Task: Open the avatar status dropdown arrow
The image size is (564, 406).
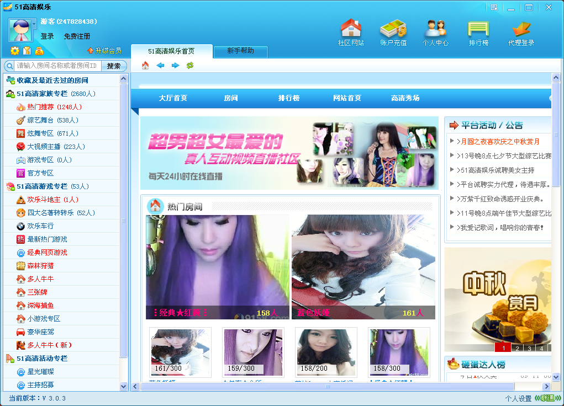Action: click(34, 24)
